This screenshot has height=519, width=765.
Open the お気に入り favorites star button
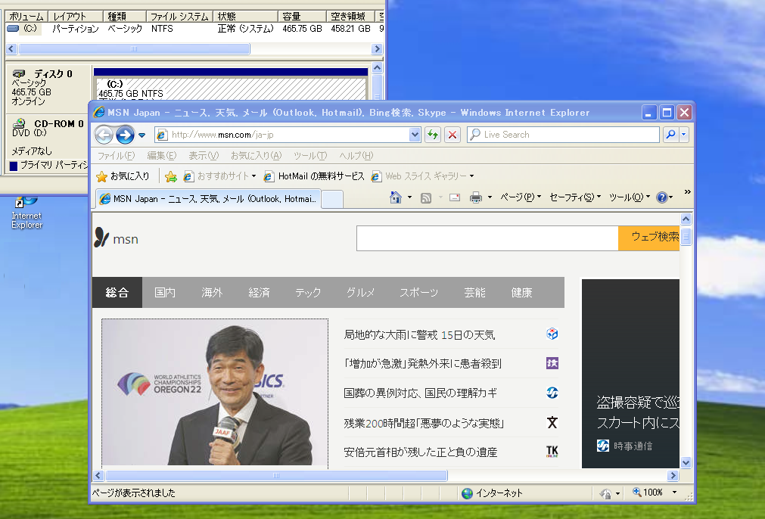click(123, 176)
